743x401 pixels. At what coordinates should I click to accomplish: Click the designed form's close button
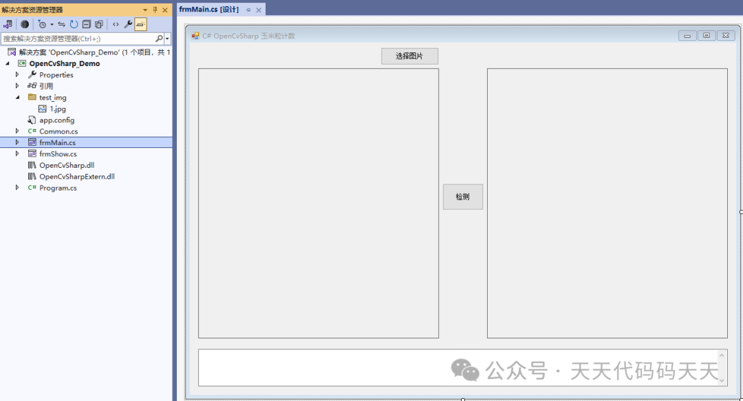(x=726, y=36)
